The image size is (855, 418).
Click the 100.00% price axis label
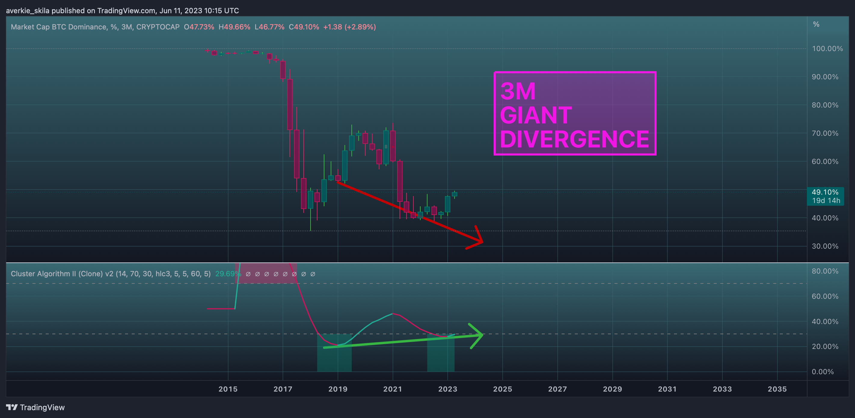827,49
